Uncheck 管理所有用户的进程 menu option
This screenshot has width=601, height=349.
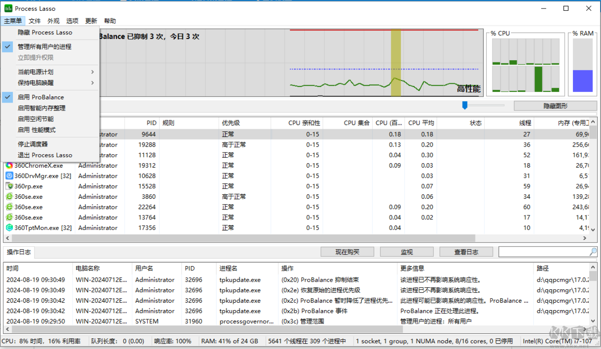pos(44,47)
